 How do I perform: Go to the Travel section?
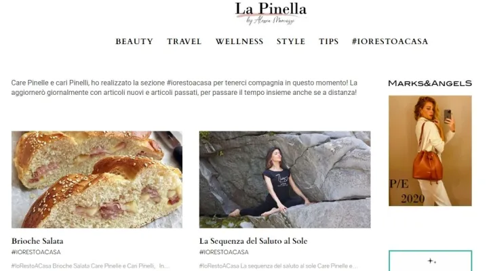point(184,41)
